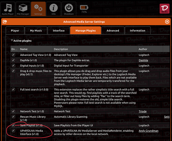Screen dimensions: 172x141
Task: Click 'The plugin for Daphile extras.' description
Action: click(x=72, y=60)
